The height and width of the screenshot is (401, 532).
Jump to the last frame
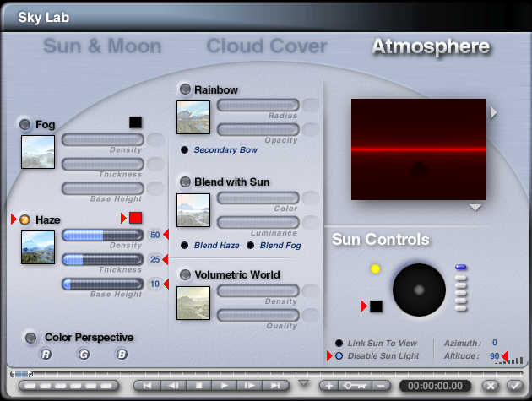click(275, 386)
